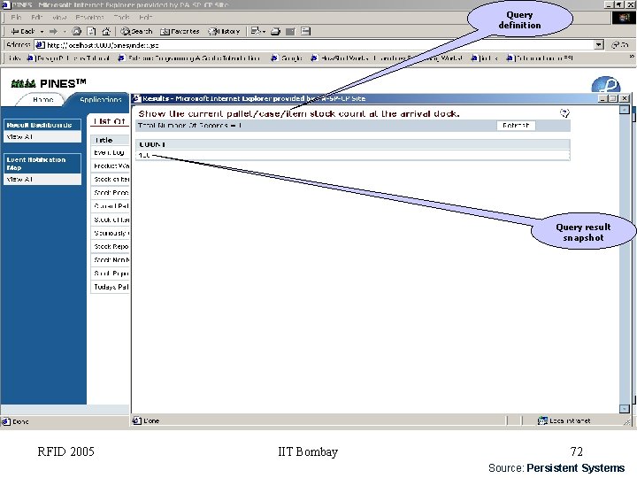The image size is (637, 478).
Task: Click the Print icon in the toolbar
Action: point(275,31)
